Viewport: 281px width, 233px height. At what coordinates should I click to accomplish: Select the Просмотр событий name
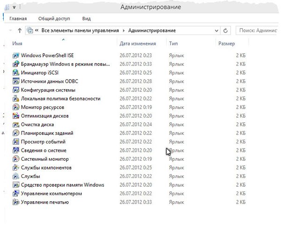click(x=43, y=142)
